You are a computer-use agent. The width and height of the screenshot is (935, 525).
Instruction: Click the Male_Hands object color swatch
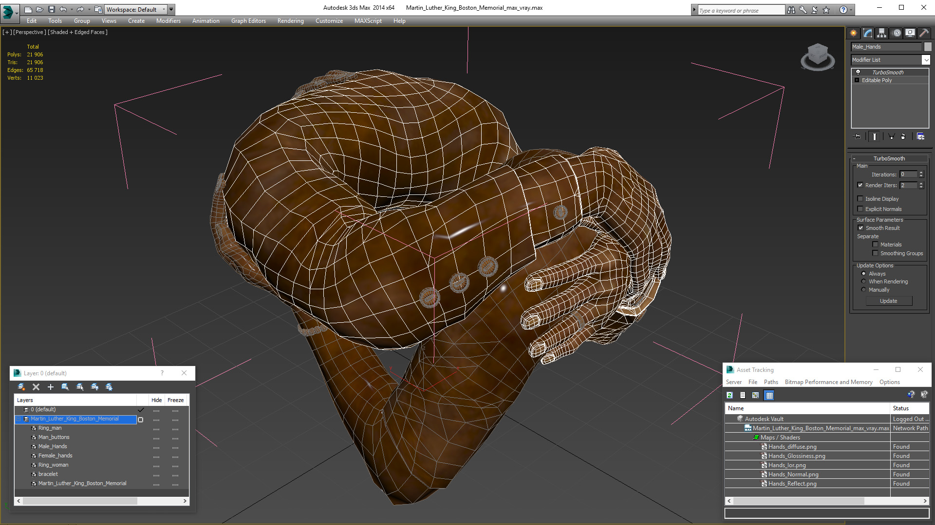point(928,47)
